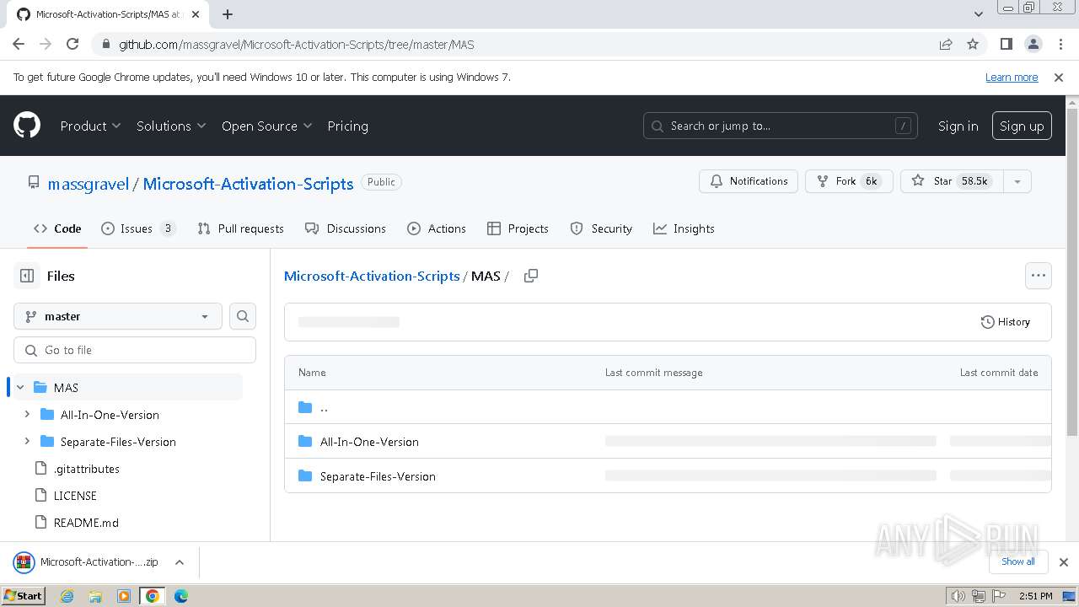Open the Insights tab
Viewport: 1079px width, 607px height.
click(x=684, y=228)
